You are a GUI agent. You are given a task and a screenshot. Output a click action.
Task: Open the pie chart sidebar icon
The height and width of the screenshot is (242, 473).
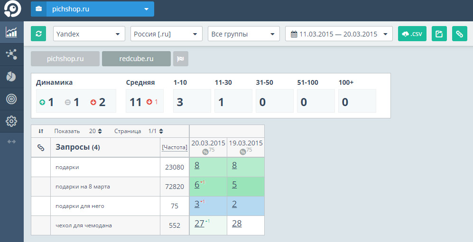click(x=11, y=77)
